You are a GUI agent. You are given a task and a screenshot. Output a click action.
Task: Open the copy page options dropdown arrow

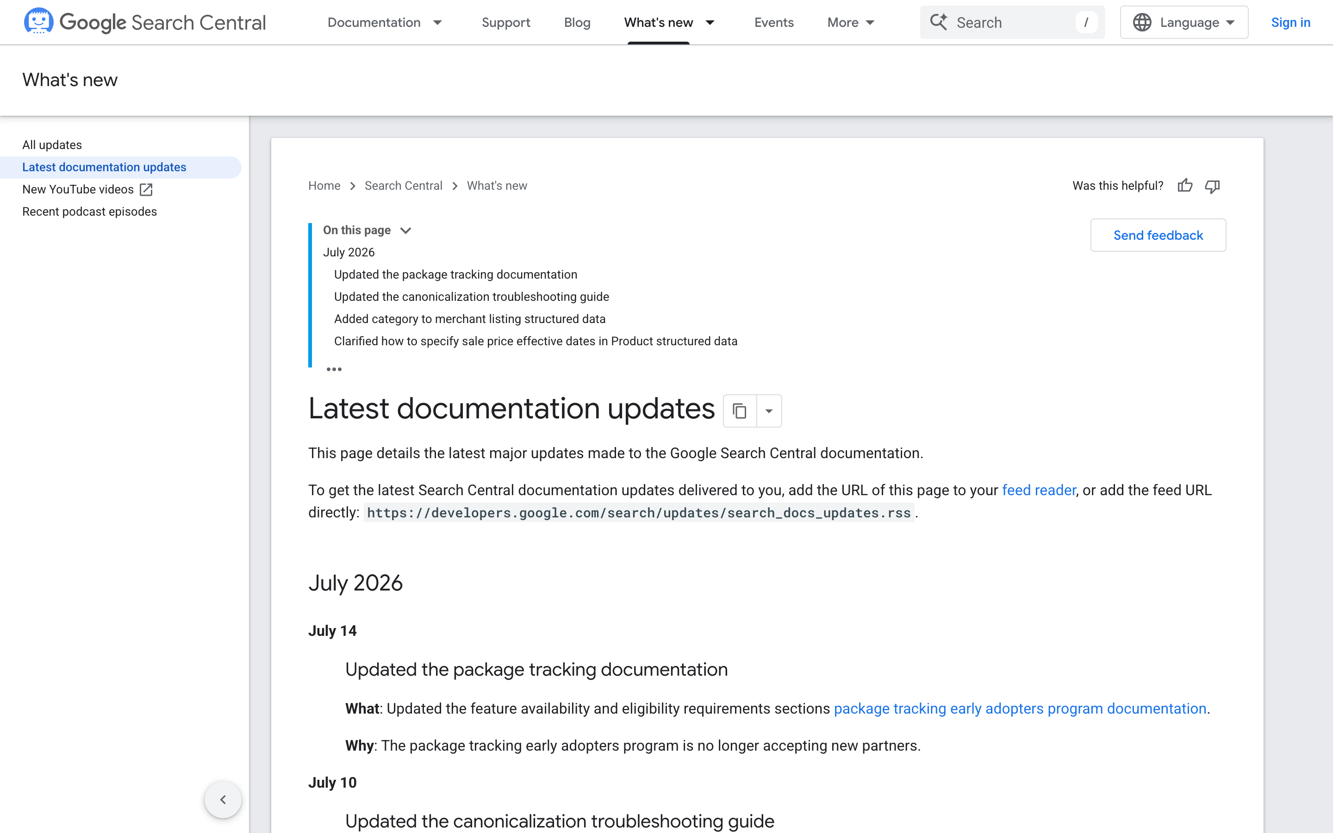[769, 411]
